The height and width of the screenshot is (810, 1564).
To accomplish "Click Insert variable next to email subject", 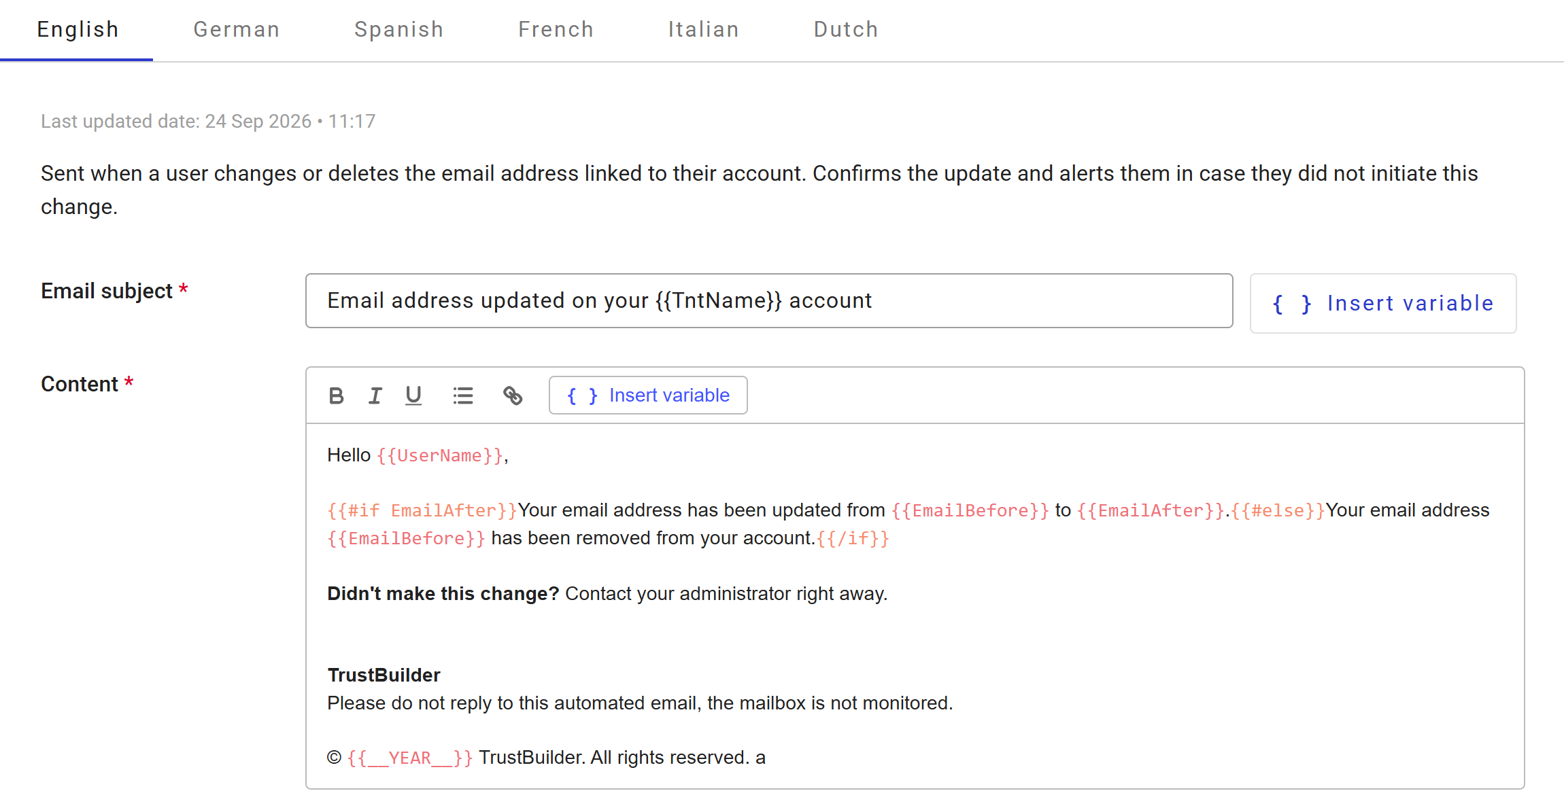I will (1383, 303).
